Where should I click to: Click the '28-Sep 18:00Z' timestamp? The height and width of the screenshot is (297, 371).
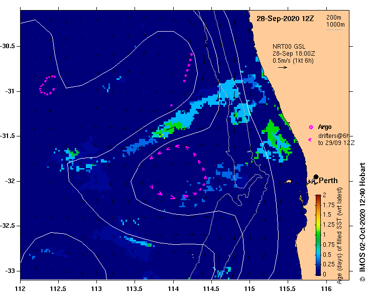click(294, 54)
